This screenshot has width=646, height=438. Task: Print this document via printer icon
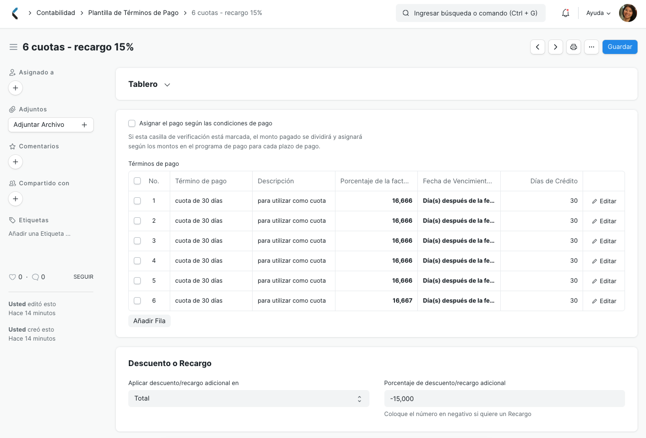574,47
